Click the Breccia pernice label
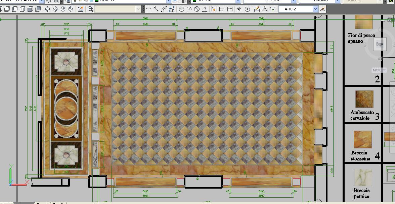395x204 pixels. pyautogui.click(x=362, y=194)
